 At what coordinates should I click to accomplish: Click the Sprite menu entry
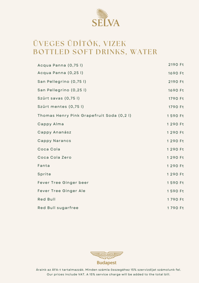44,174
